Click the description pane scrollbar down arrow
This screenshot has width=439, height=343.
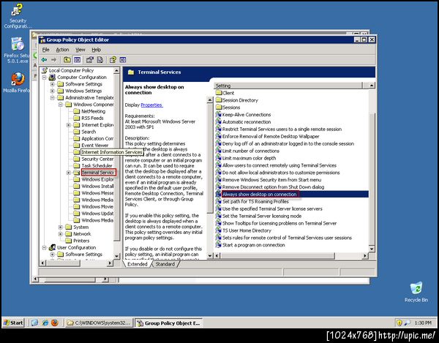210,256
